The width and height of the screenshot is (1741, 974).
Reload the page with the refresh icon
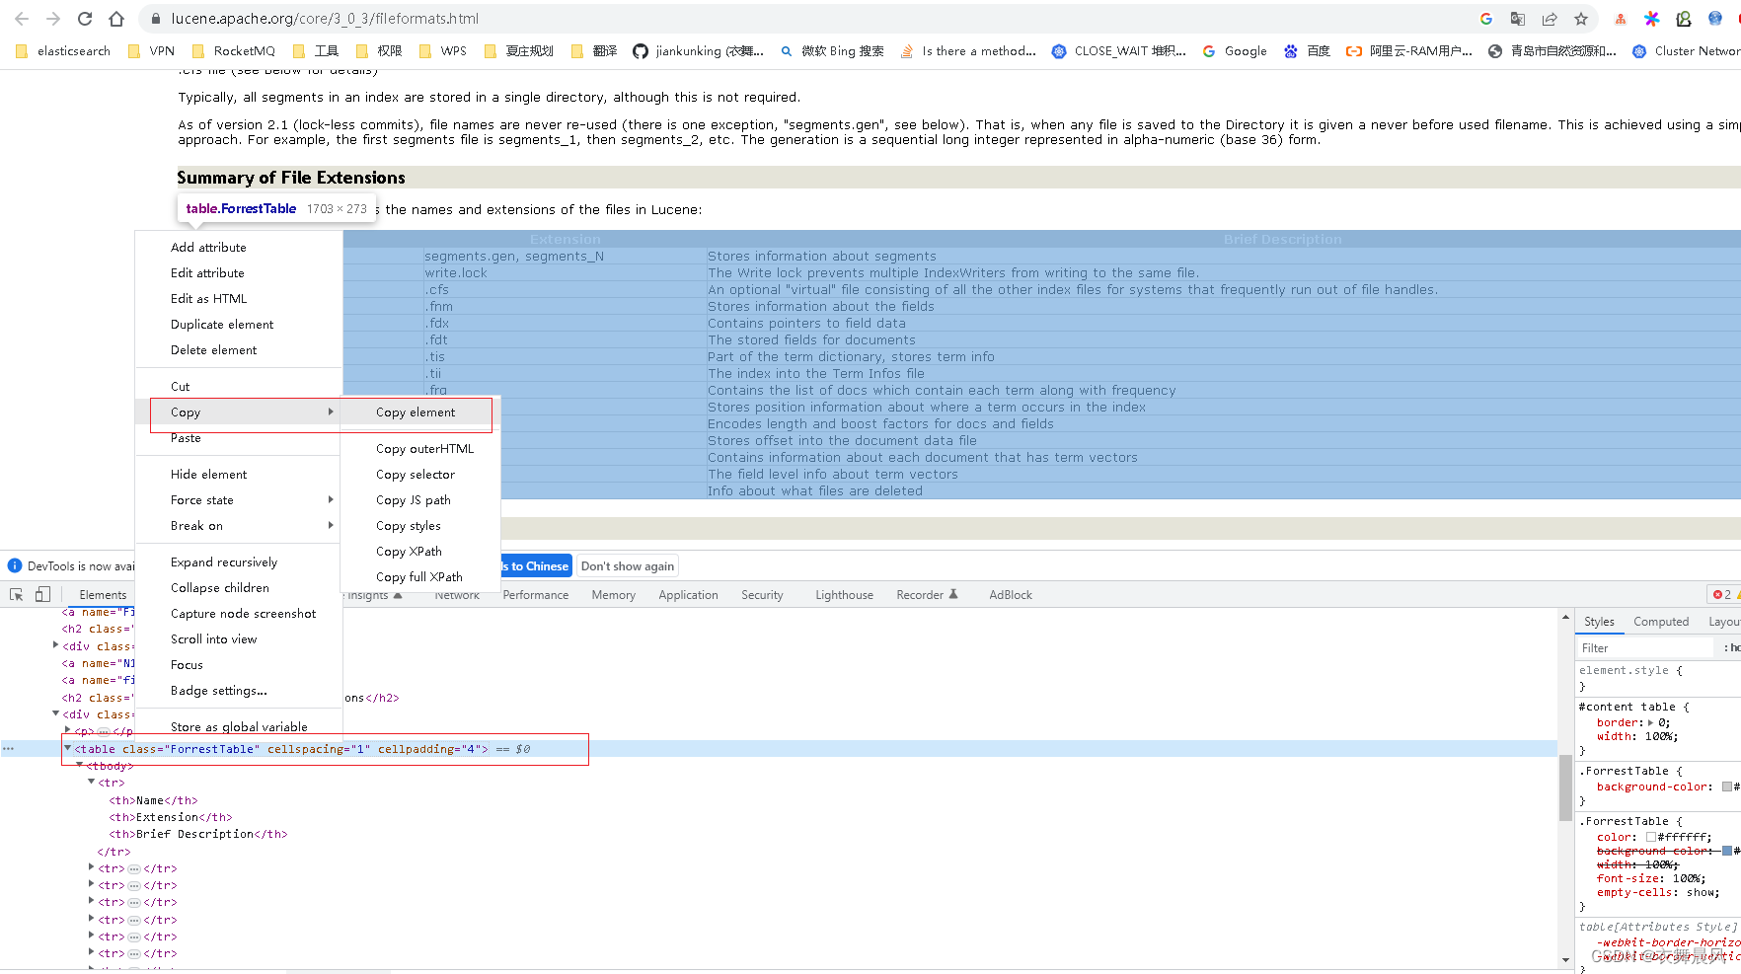click(x=84, y=18)
